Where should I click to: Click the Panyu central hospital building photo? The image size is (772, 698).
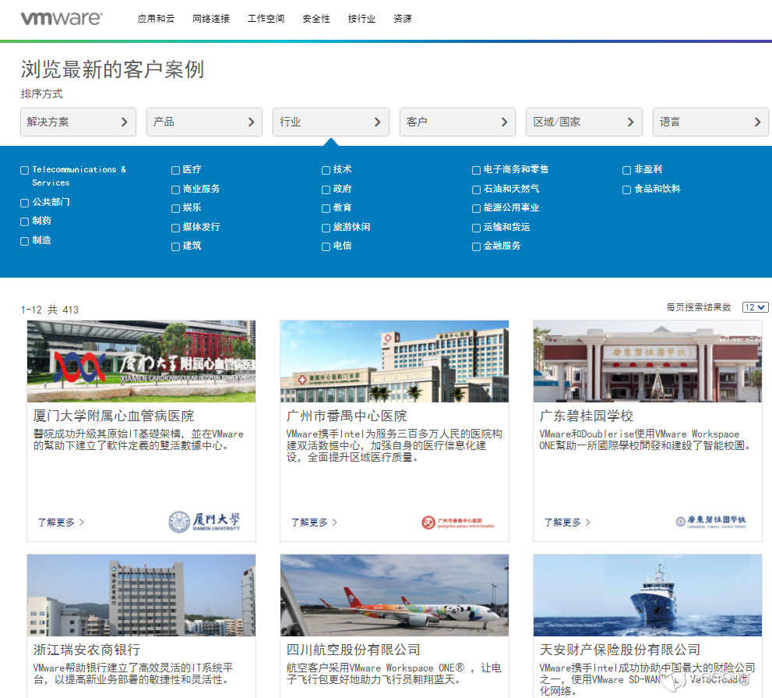pos(394,361)
